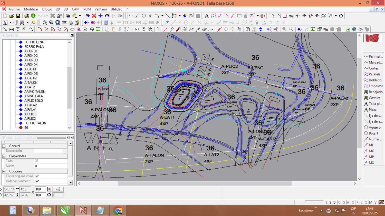385x216 pixels.
Task: Click the Save floppy disk icon
Action: pos(18,16)
